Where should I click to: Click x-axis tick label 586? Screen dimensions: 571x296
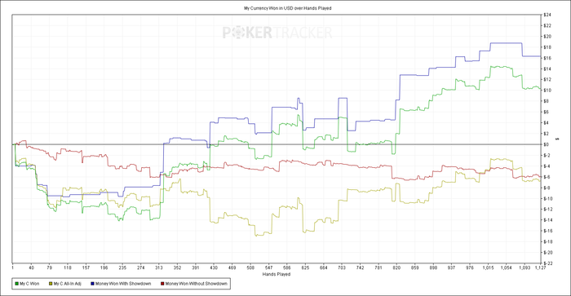click(287, 268)
